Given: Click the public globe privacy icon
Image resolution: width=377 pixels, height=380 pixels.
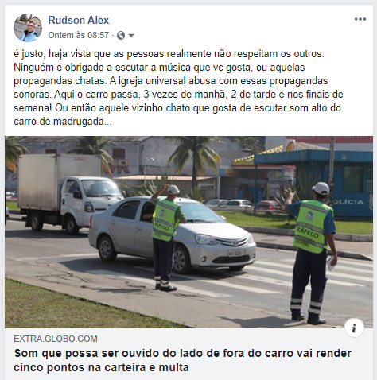Looking at the screenshot, I should click(x=121, y=35).
